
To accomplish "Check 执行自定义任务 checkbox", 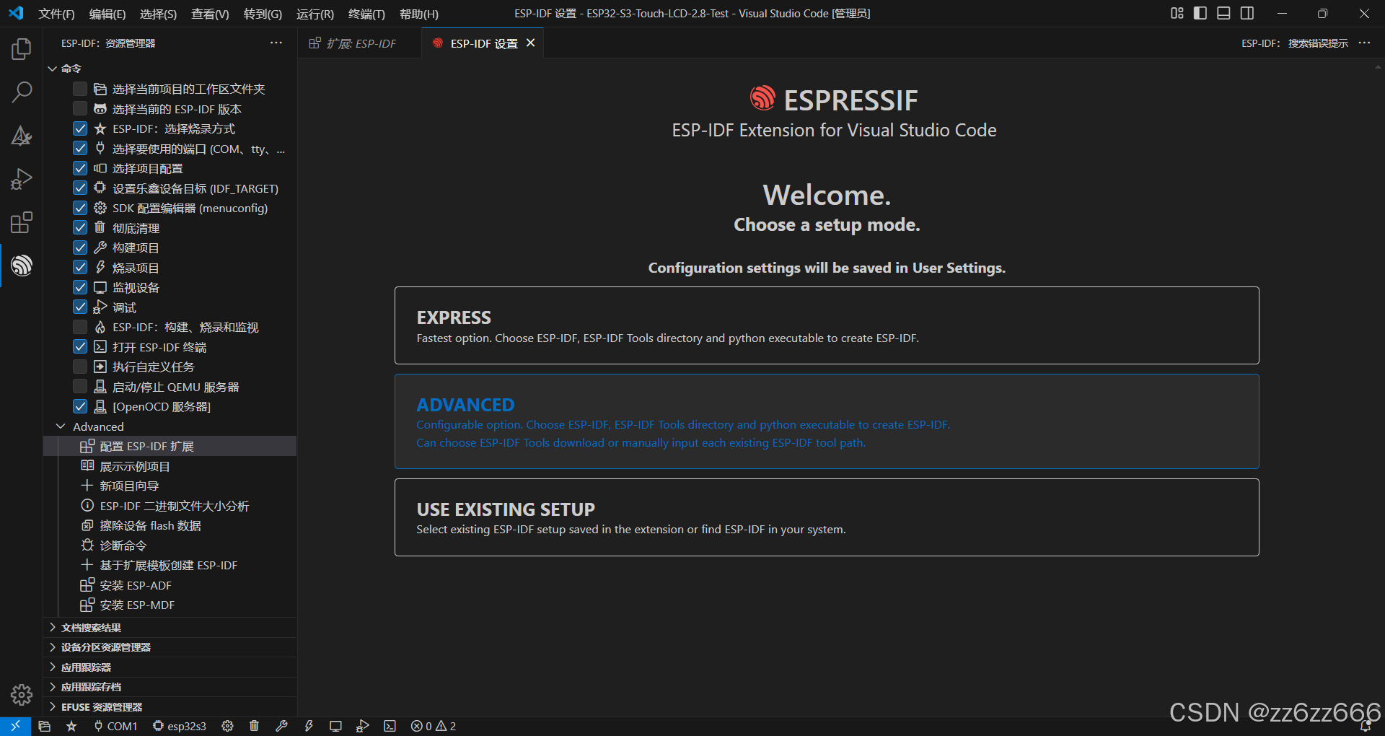I will pyautogui.click(x=80, y=367).
